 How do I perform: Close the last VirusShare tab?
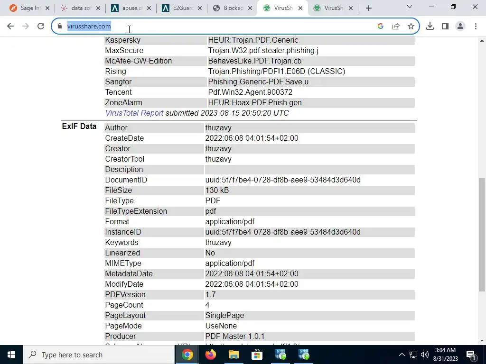pyautogui.click(x=351, y=9)
